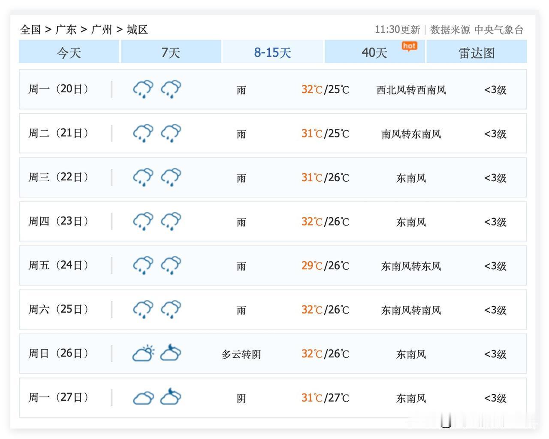Image resolution: width=549 pixels, height=439 pixels.
Task: Click 东南风转东风 wind text
Action: coord(411,266)
